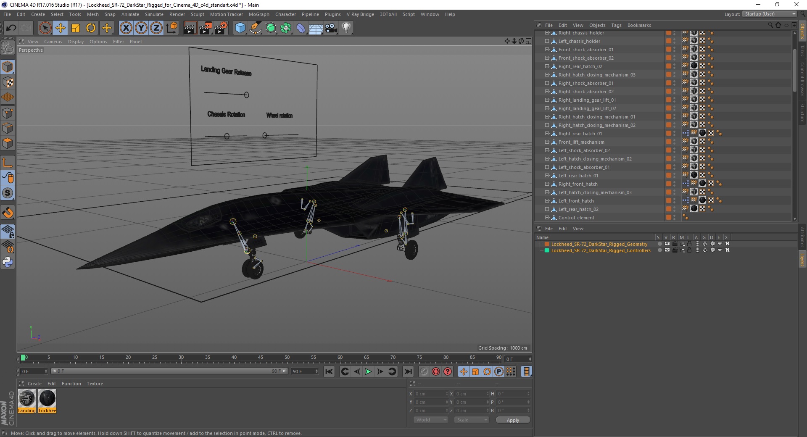Screen dimensions: 807x437
Task: Click Play Forwards on the timeline
Action: tap(368, 371)
